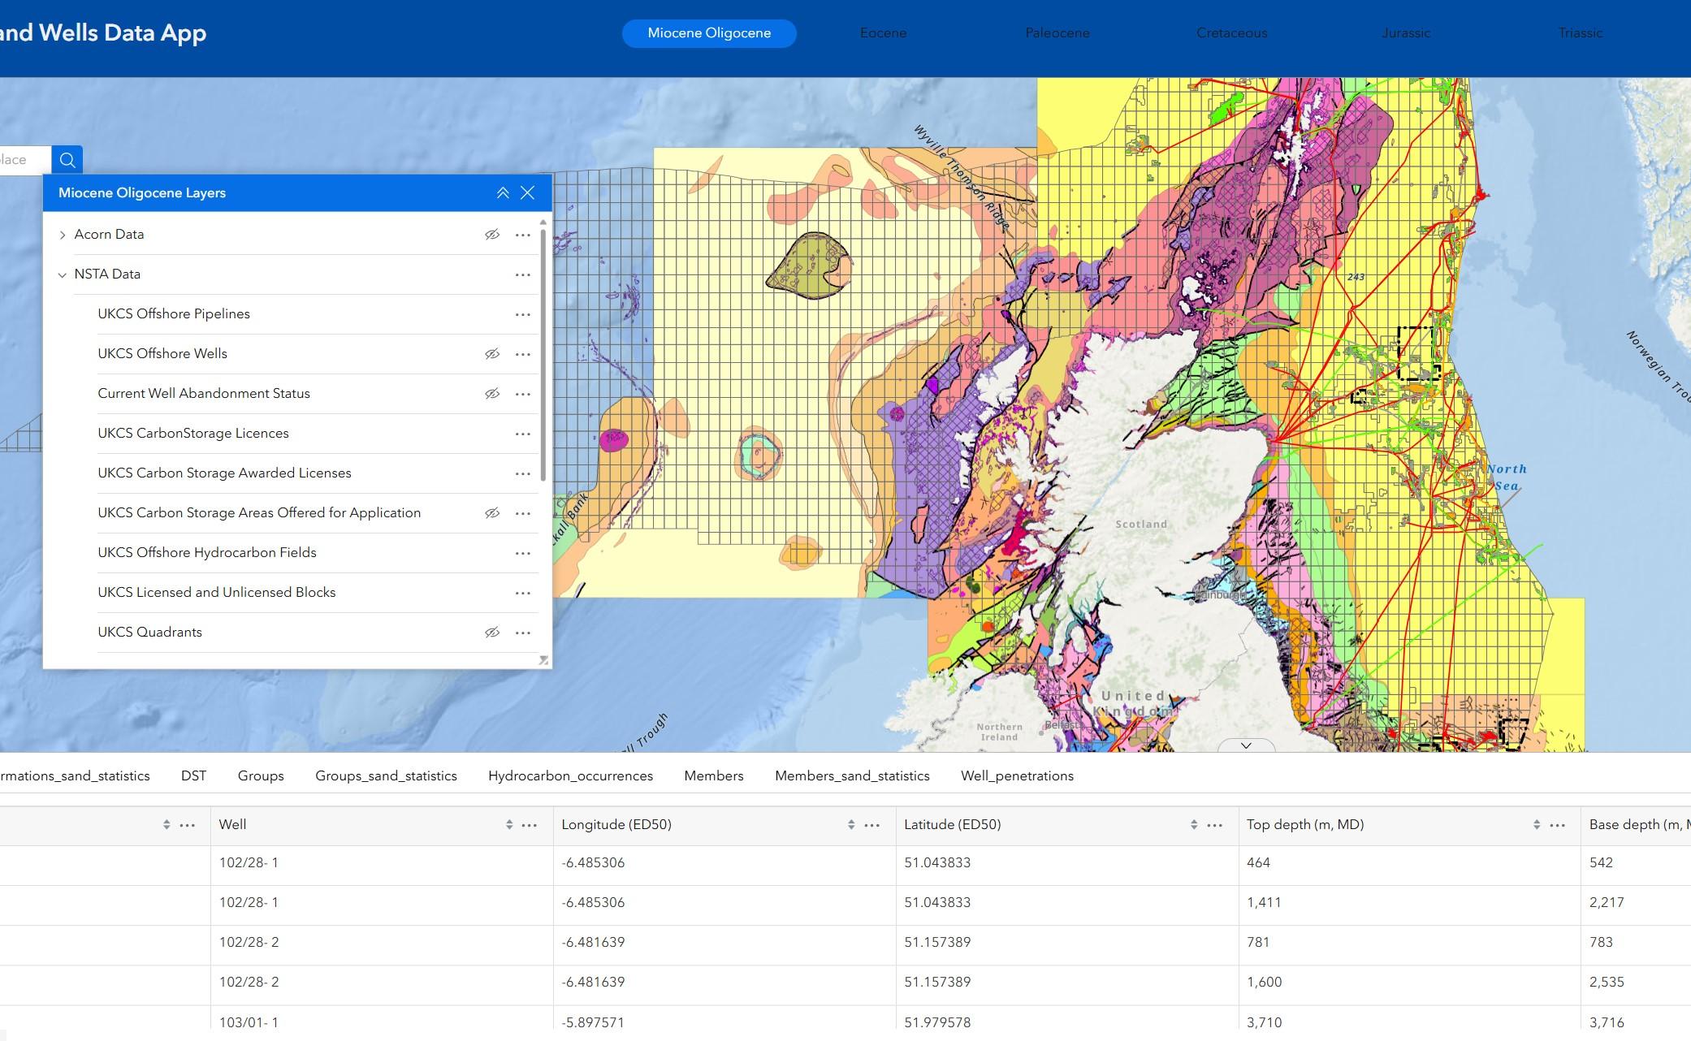Screen dimensions: 1691x1041
Task: Show the UKCS Quadrants layer
Action: pos(492,633)
